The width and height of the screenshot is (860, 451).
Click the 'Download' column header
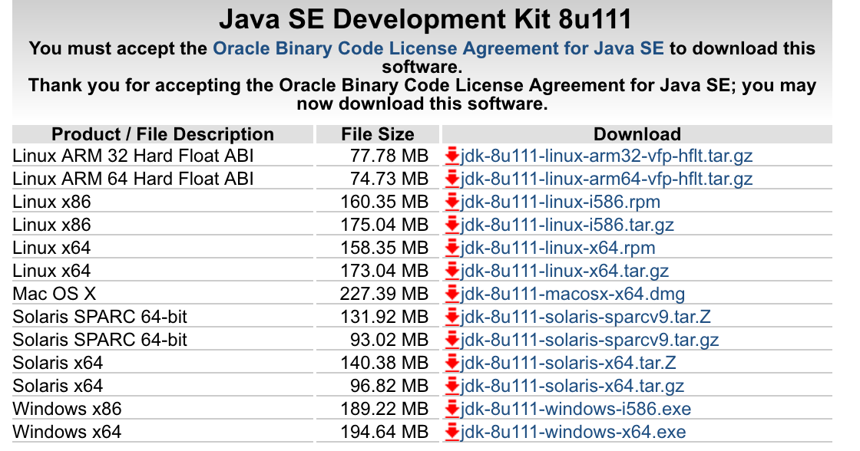637,134
